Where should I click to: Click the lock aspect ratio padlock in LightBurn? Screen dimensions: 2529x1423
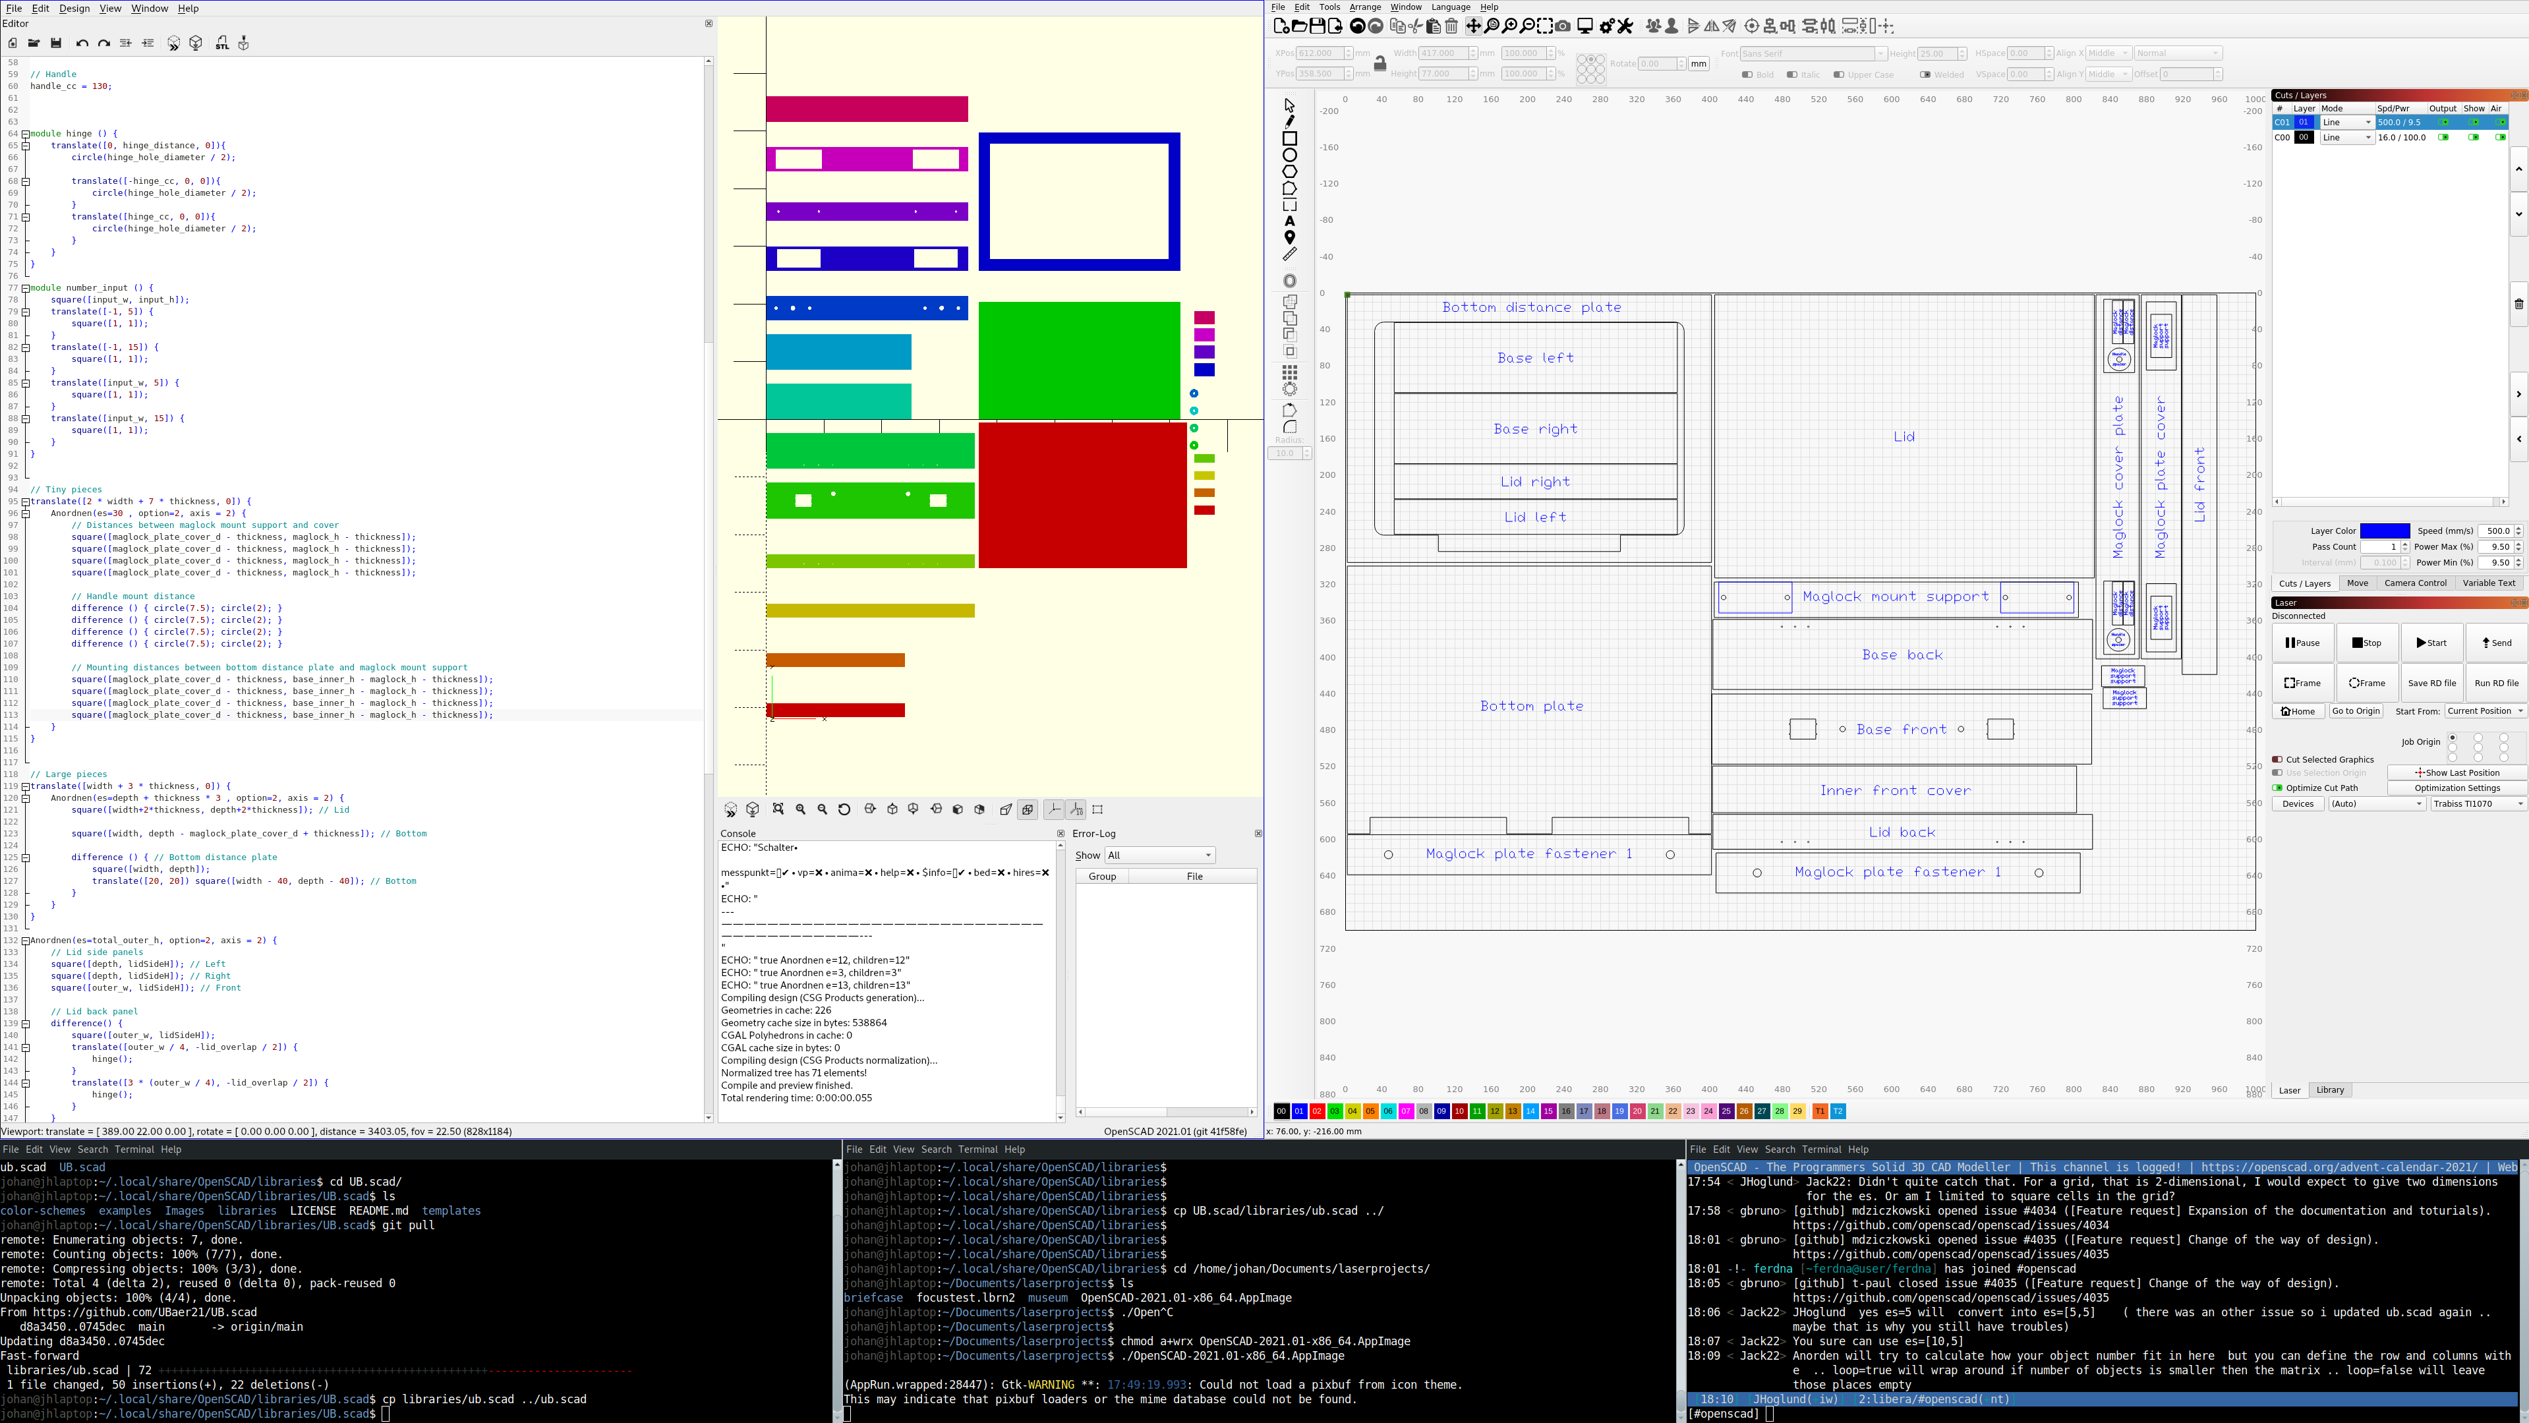pyautogui.click(x=1380, y=64)
